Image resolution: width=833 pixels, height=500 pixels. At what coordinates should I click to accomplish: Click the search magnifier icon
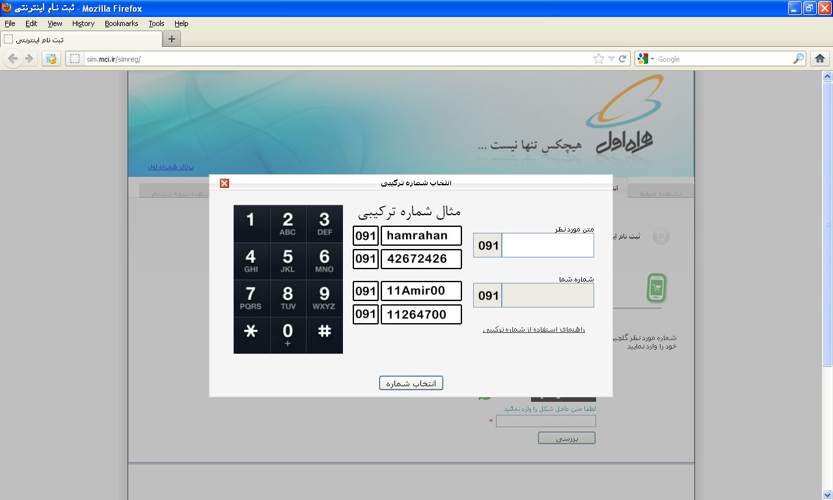pos(798,59)
